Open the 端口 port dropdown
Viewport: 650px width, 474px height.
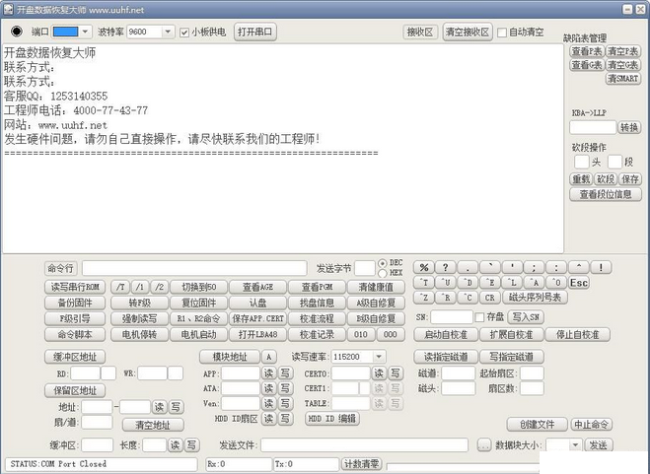(x=85, y=32)
